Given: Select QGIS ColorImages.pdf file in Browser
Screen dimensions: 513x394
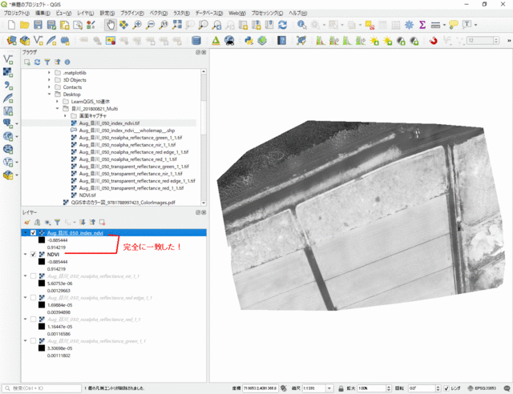Looking at the screenshot, I should click(x=123, y=203).
